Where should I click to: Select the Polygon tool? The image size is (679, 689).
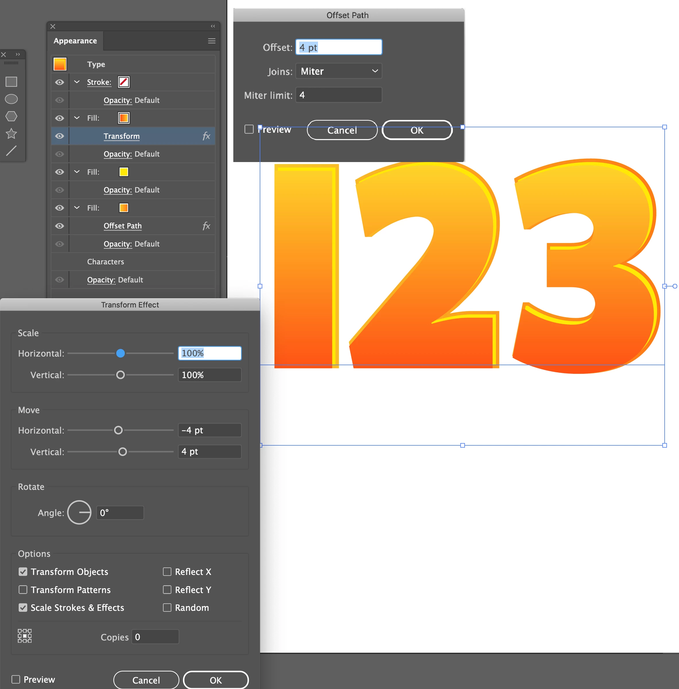[11, 116]
